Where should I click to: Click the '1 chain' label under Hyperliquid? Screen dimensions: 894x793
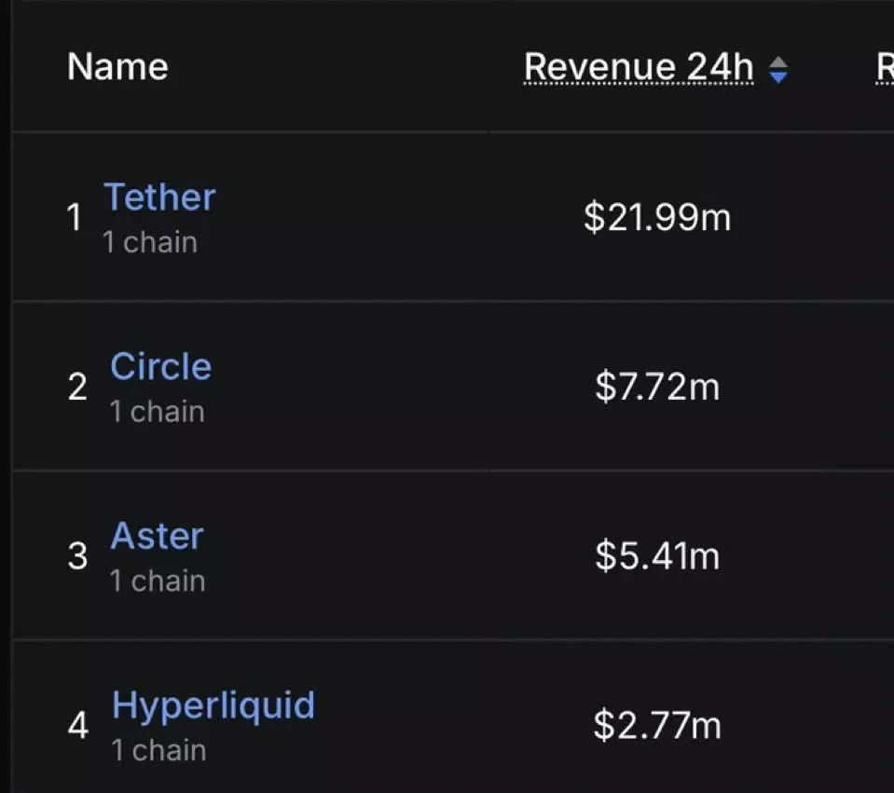(x=158, y=750)
